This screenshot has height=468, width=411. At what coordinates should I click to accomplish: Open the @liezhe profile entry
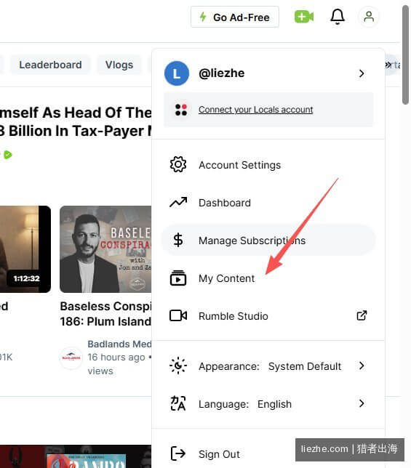click(x=268, y=73)
